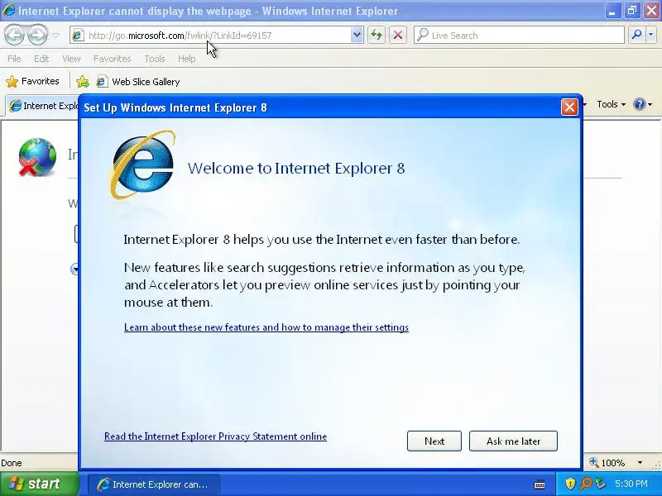Screen dimensions: 662x496
Task: Click the 5:30 PM clock
Action: tap(631, 484)
